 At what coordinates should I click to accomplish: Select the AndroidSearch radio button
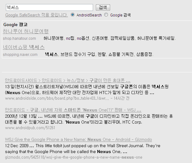[x=73, y=15]
